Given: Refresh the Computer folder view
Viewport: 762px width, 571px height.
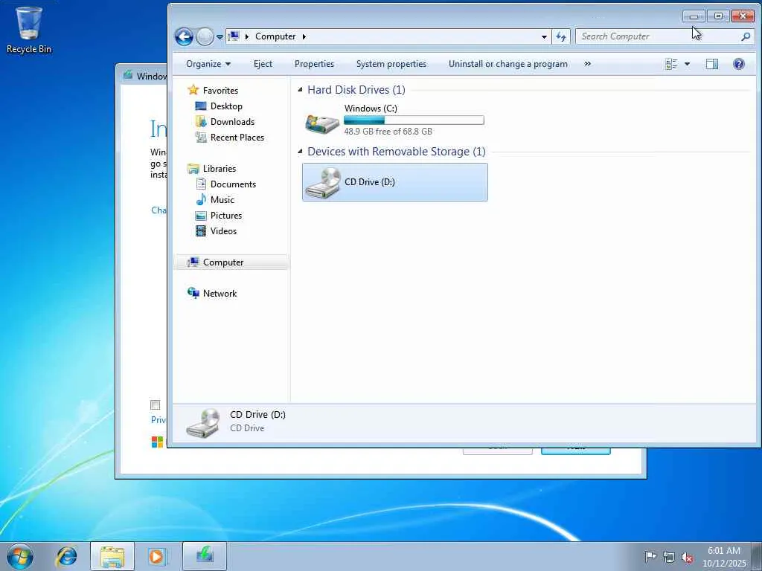Looking at the screenshot, I should (561, 36).
